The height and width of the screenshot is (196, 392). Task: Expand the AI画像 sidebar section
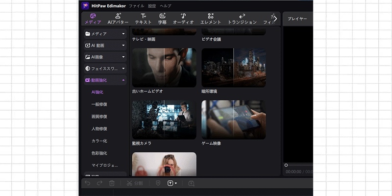[105, 57]
